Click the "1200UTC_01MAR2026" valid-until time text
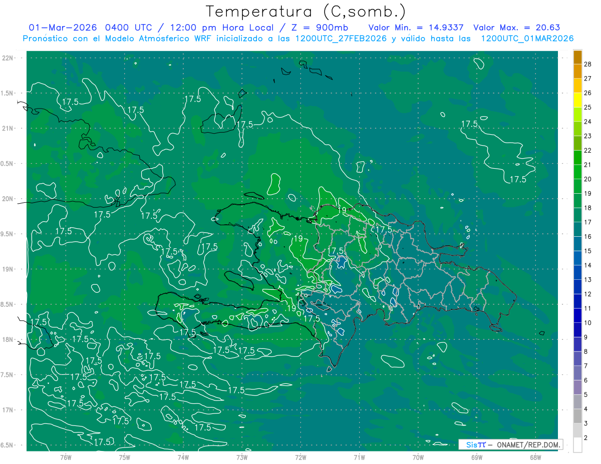Viewport: 601px width, 464px height. (527, 39)
